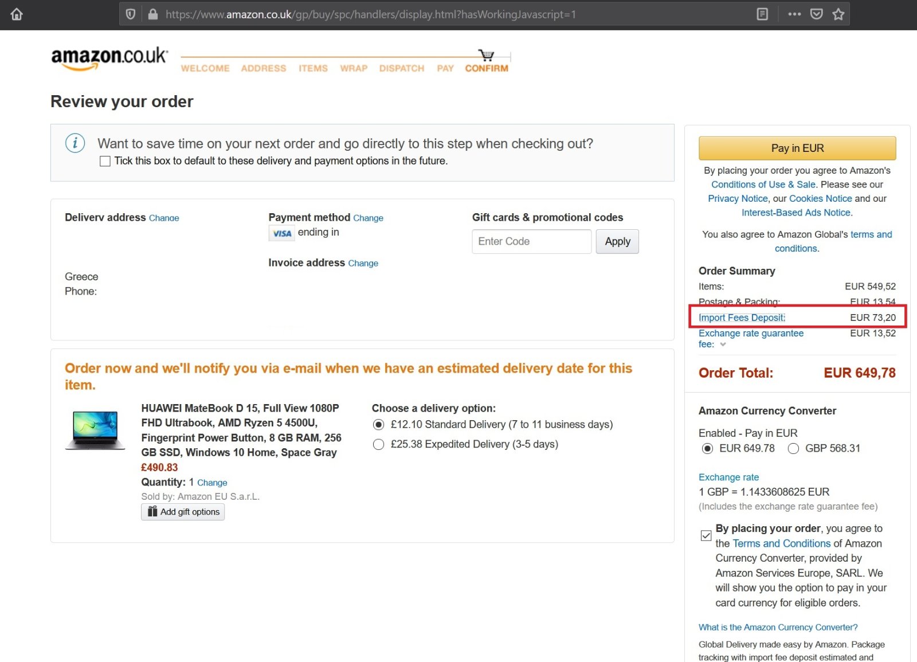Image resolution: width=917 pixels, height=662 pixels.
Task: Click the MateBook laptop product thumbnail
Action: (x=95, y=430)
